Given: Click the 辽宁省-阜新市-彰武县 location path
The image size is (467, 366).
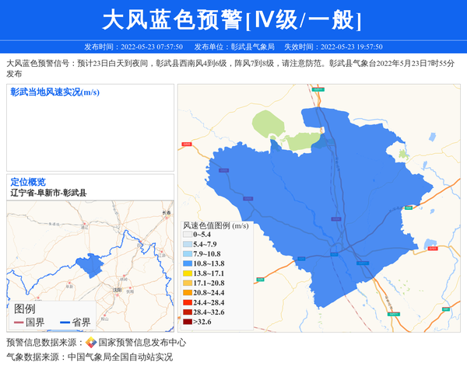Looking at the screenshot, I should (x=48, y=193).
